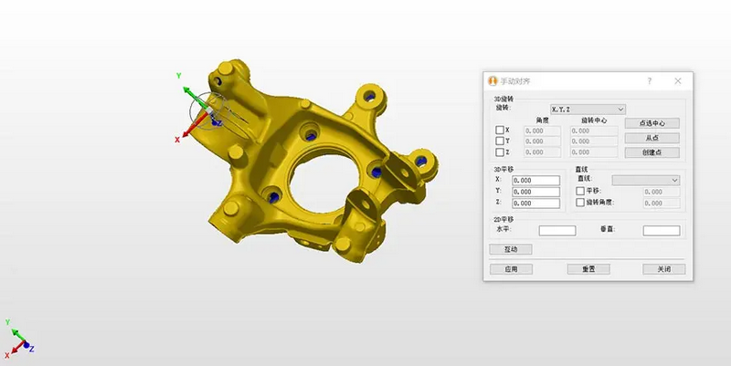Click the help question mark in dialog title bar
Image resolution: width=731 pixels, height=366 pixels.
click(649, 81)
